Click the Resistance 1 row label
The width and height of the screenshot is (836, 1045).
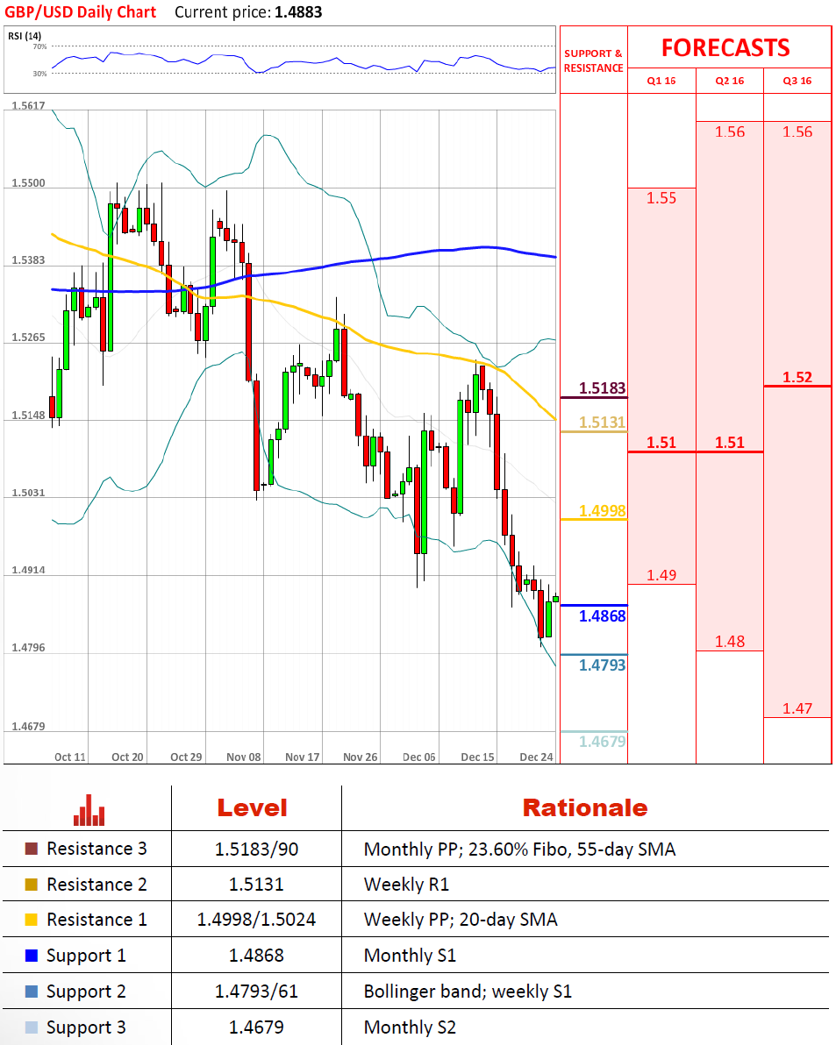96,920
